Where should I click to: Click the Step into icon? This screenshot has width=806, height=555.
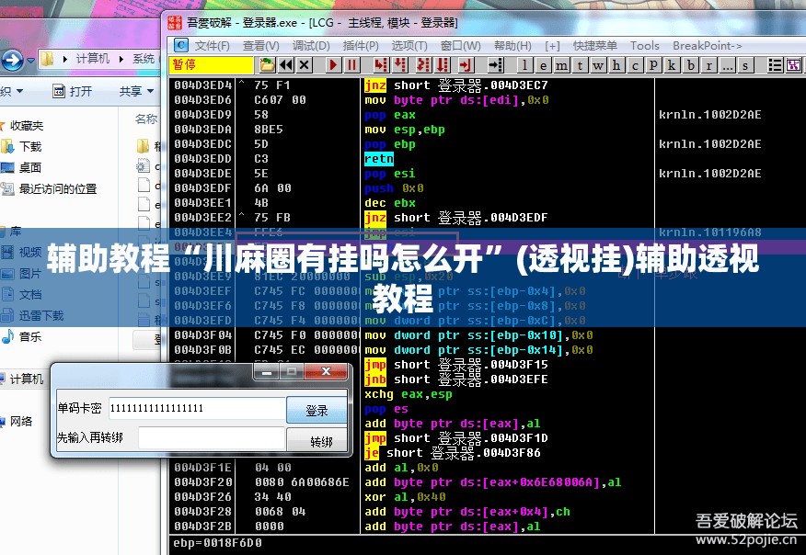click(381, 64)
